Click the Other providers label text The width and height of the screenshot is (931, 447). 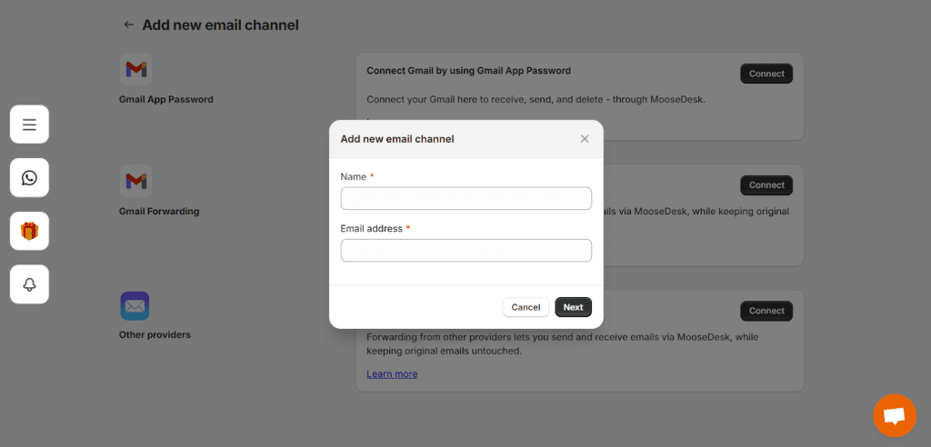click(155, 334)
